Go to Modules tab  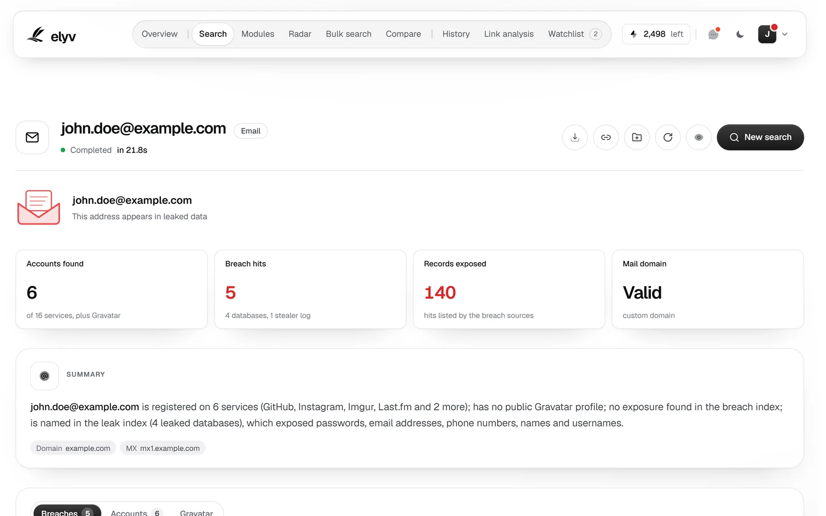[x=258, y=34]
